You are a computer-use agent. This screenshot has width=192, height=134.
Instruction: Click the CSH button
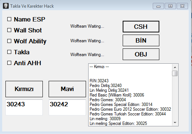click(x=141, y=27)
